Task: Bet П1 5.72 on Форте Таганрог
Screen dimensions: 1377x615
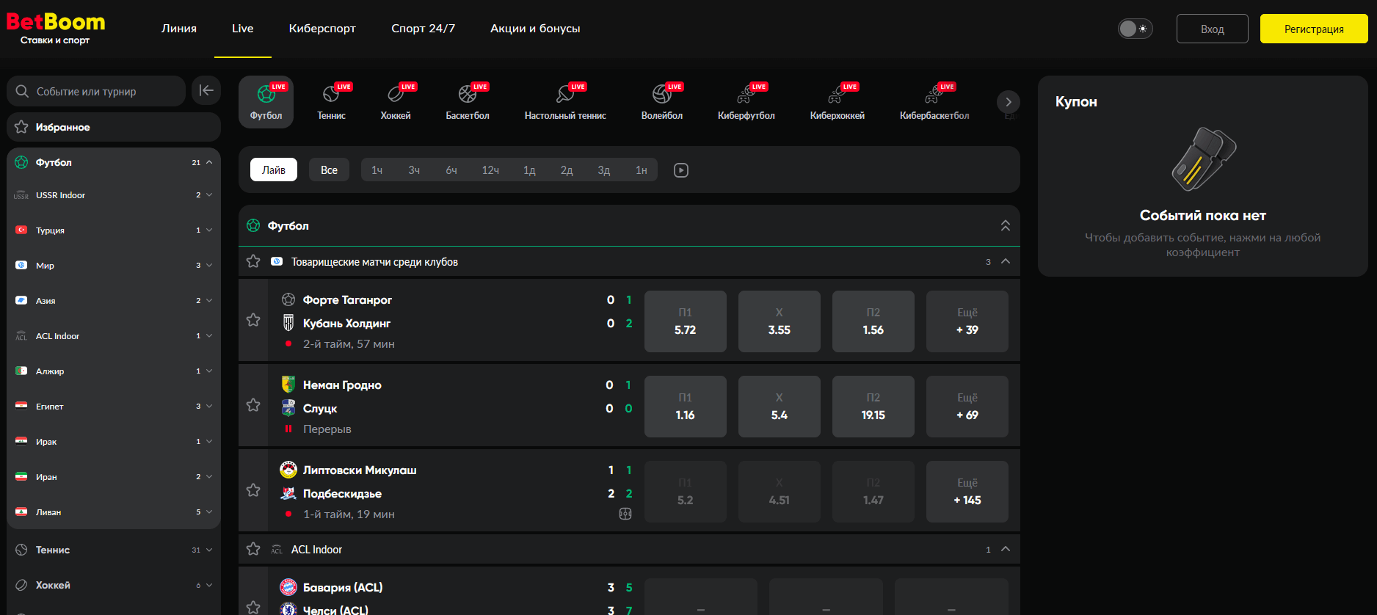Action: click(686, 321)
